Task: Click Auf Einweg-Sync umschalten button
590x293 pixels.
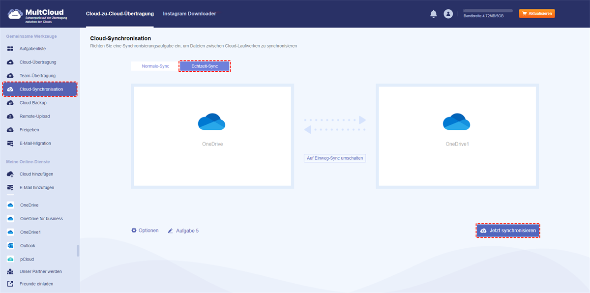Action: 335,158
